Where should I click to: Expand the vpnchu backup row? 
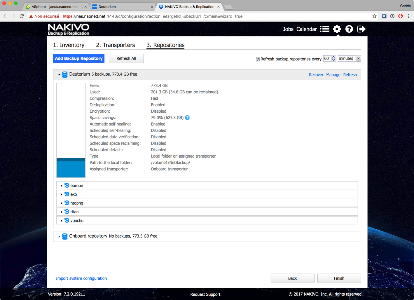click(x=62, y=221)
